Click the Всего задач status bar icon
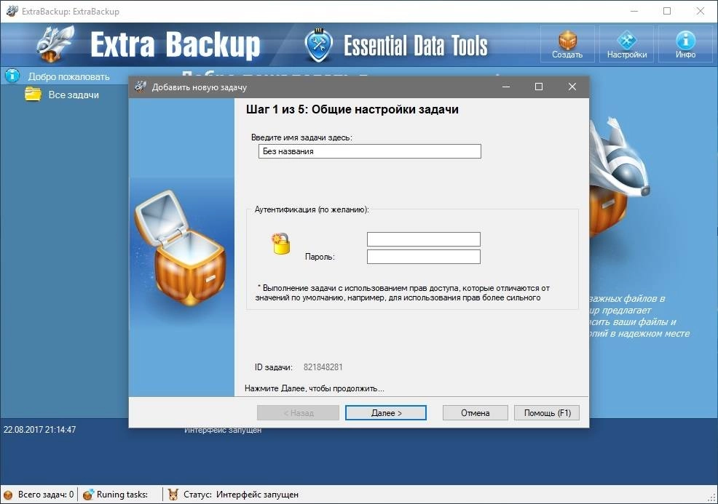The image size is (718, 504). pos(8,495)
